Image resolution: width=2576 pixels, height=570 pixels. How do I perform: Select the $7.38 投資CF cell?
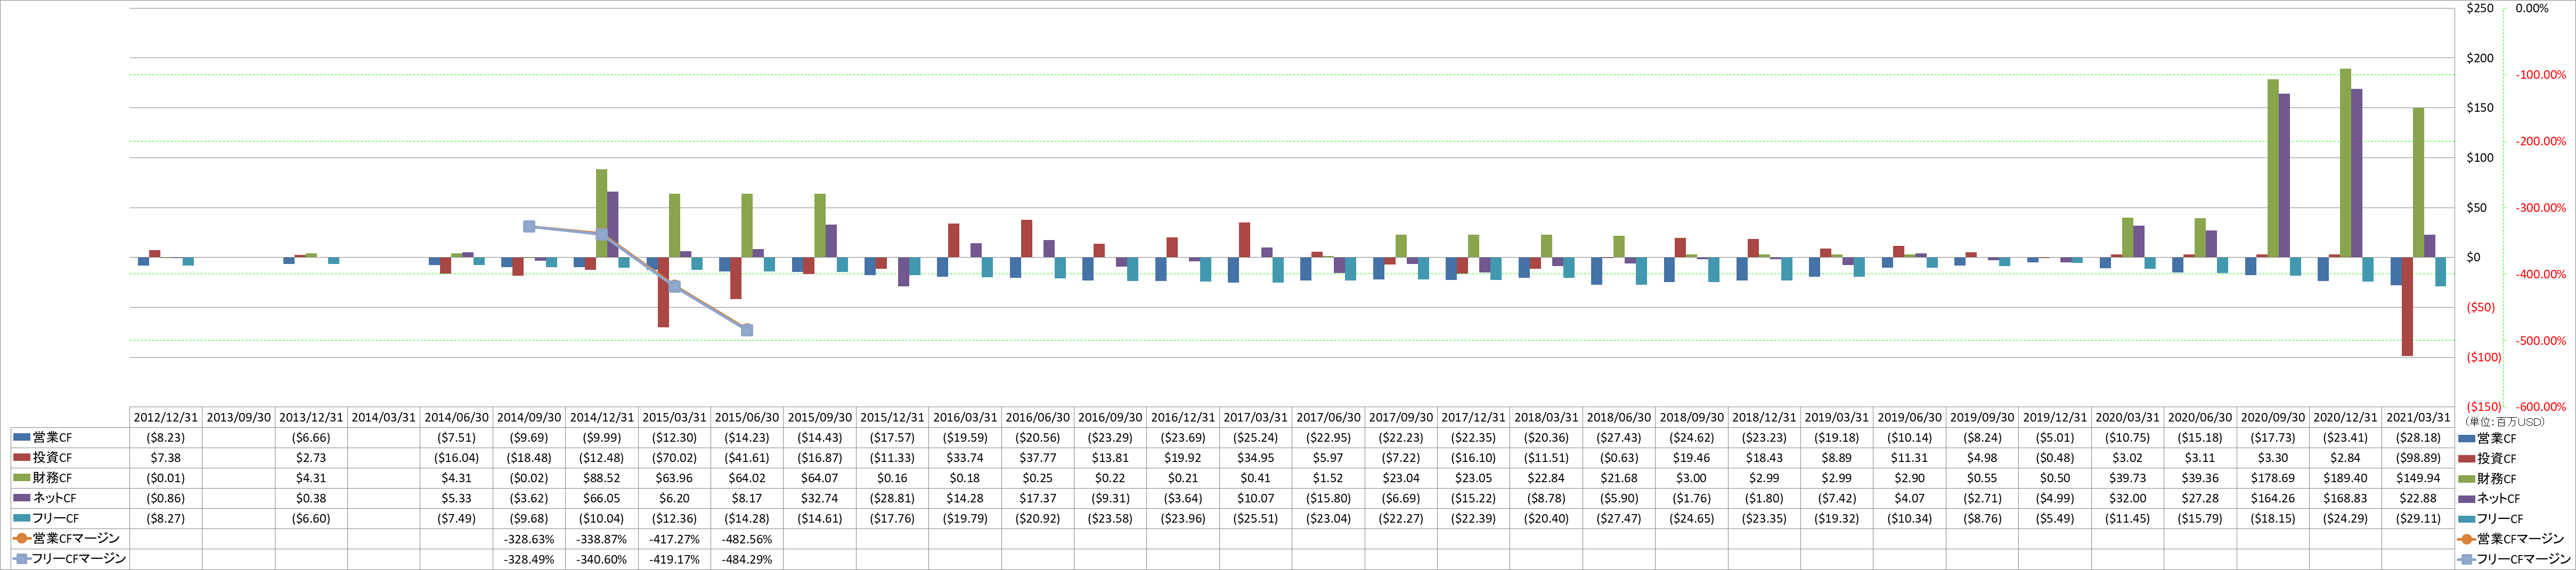(166, 458)
